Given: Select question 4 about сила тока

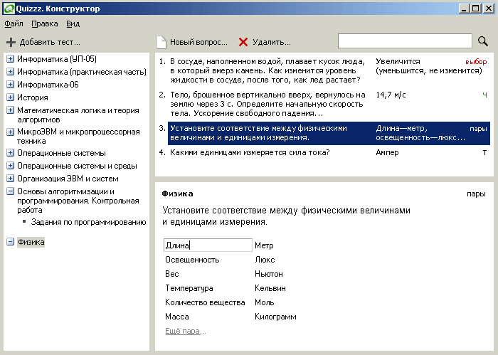Looking at the screenshot, I should click(249, 152).
